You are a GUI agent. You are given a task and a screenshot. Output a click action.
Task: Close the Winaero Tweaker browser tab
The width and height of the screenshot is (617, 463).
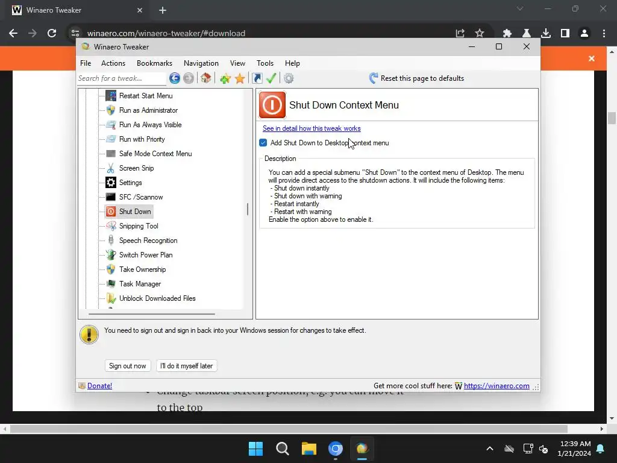click(x=140, y=10)
